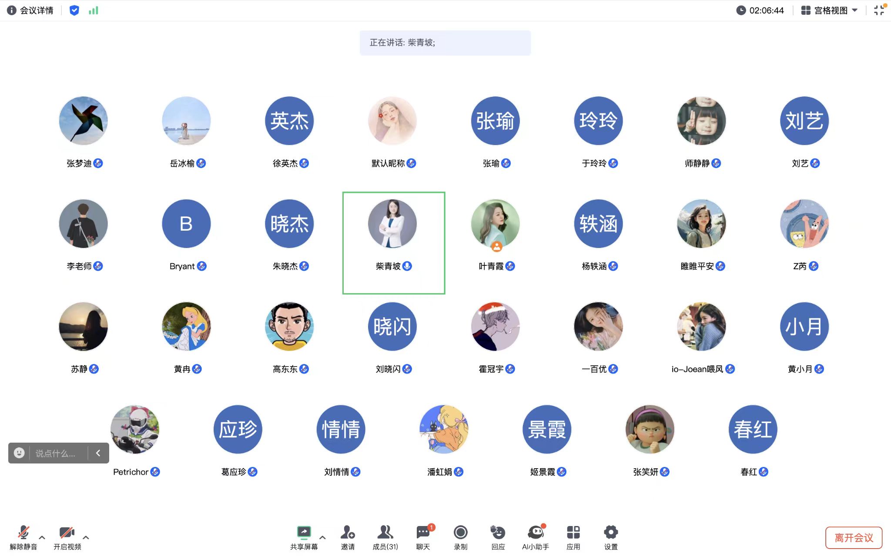The image size is (891, 556).
Task: Exit full screen via top-right arrows icon
Action: [879, 10]
